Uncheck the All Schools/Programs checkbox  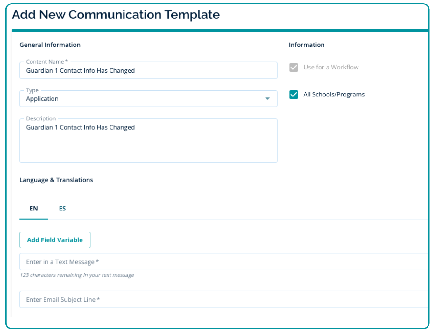pos(294,95)
